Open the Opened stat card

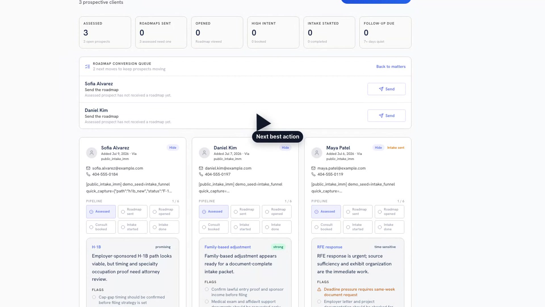pos(217,32)
